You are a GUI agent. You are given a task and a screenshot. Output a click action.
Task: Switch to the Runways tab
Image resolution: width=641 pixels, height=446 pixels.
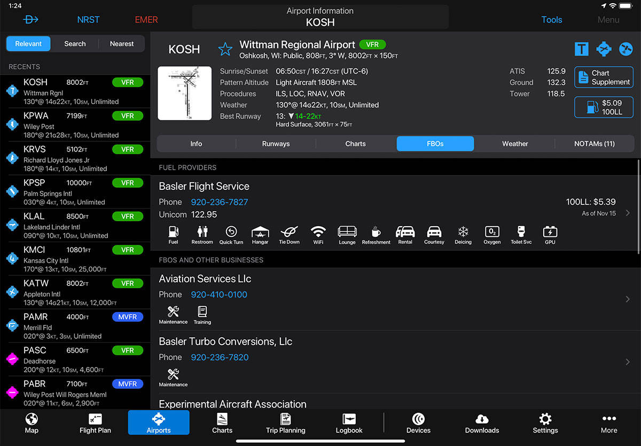pos(276,144)
